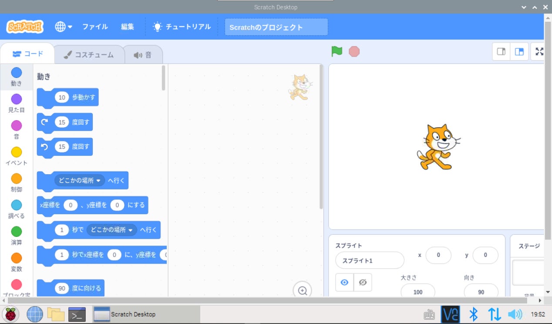Mute the system volume in the taskbar
552x324 pixels.
[x=516, y=314]
